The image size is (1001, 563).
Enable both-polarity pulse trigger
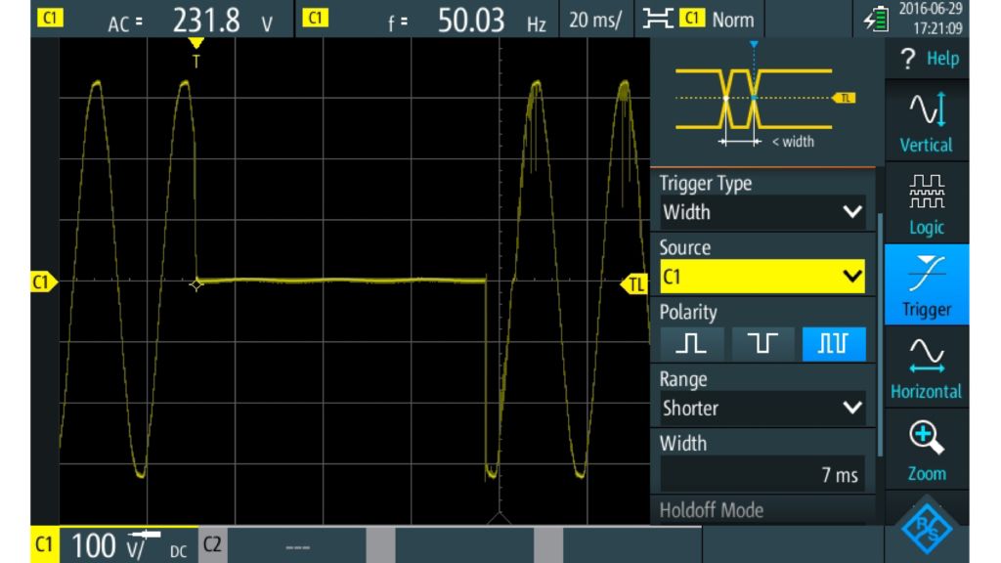click(835, 343)
